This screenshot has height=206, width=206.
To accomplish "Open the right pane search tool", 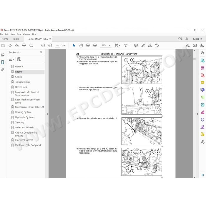I will pyautogui.click(x=202, y=53).
